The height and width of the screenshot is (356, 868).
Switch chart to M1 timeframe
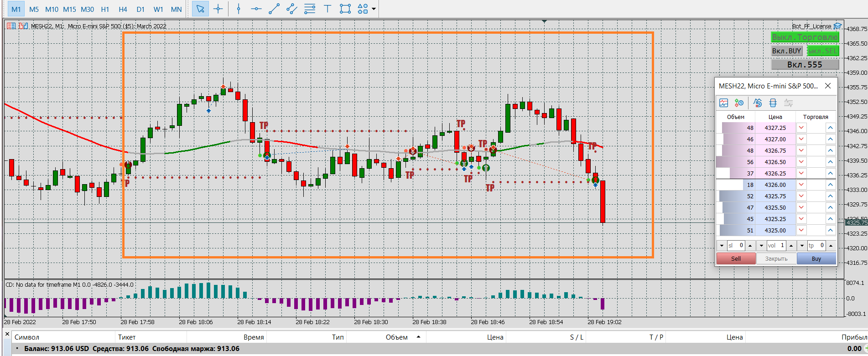click(x=16, y=9)
